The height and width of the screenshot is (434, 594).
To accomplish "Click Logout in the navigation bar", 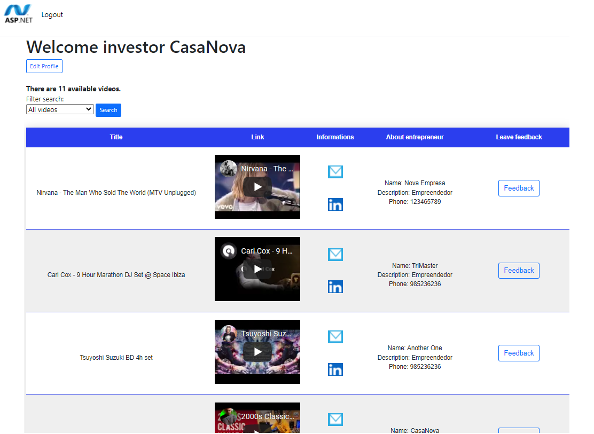I will (52, 15).
